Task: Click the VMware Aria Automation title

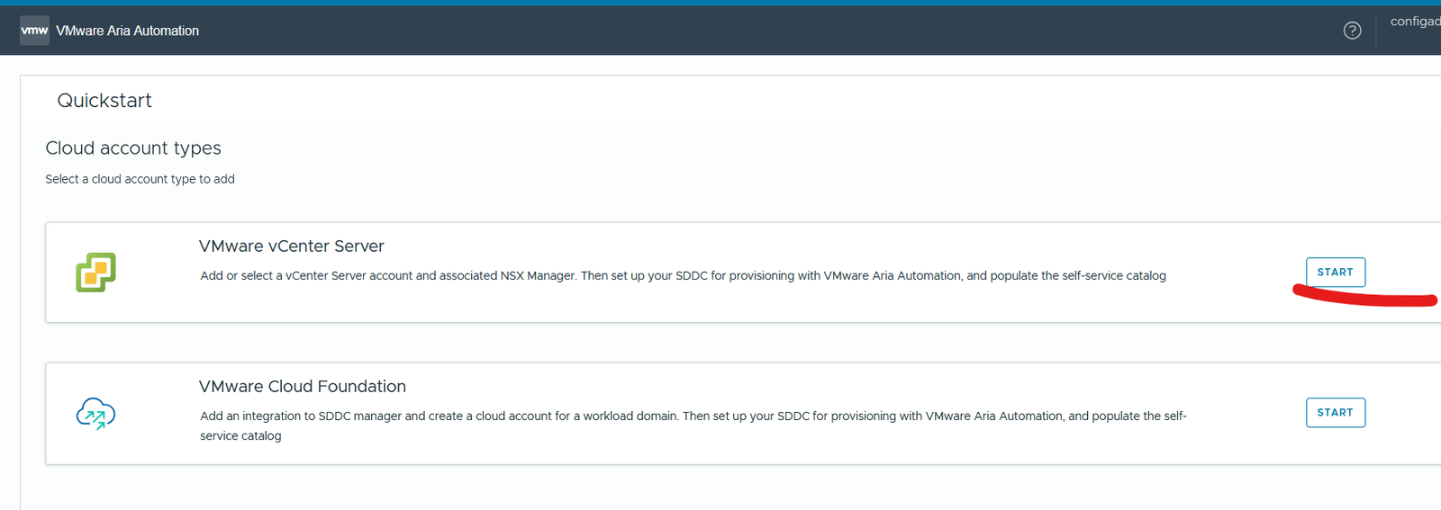Action: point(127,31)
